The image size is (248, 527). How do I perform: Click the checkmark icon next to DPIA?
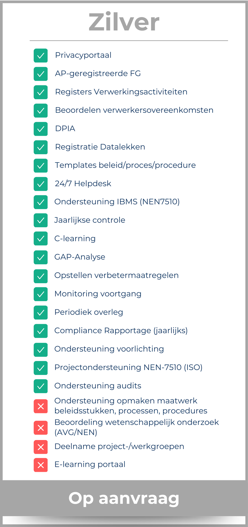click(41, 129)
